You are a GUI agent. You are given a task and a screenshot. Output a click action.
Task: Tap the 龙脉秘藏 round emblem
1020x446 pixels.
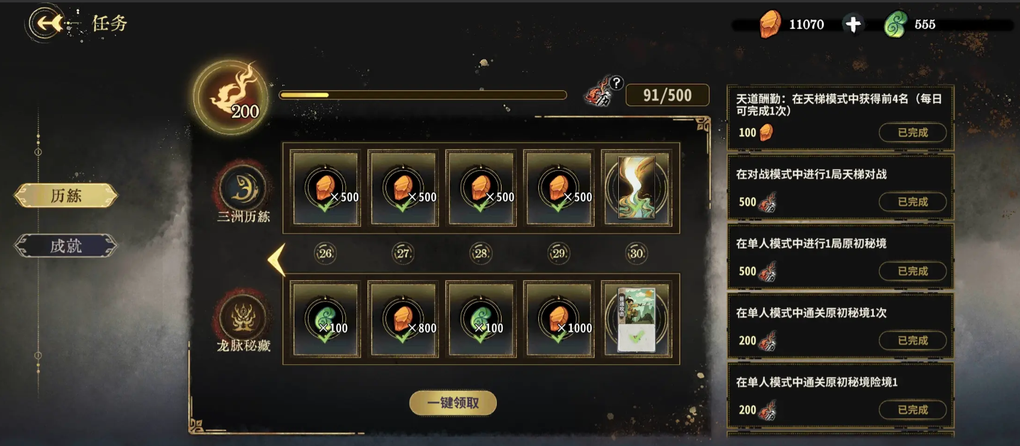point(243,317)
